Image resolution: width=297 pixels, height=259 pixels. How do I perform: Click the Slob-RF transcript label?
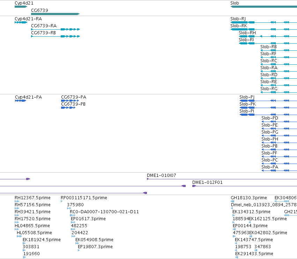coord(268,54)
